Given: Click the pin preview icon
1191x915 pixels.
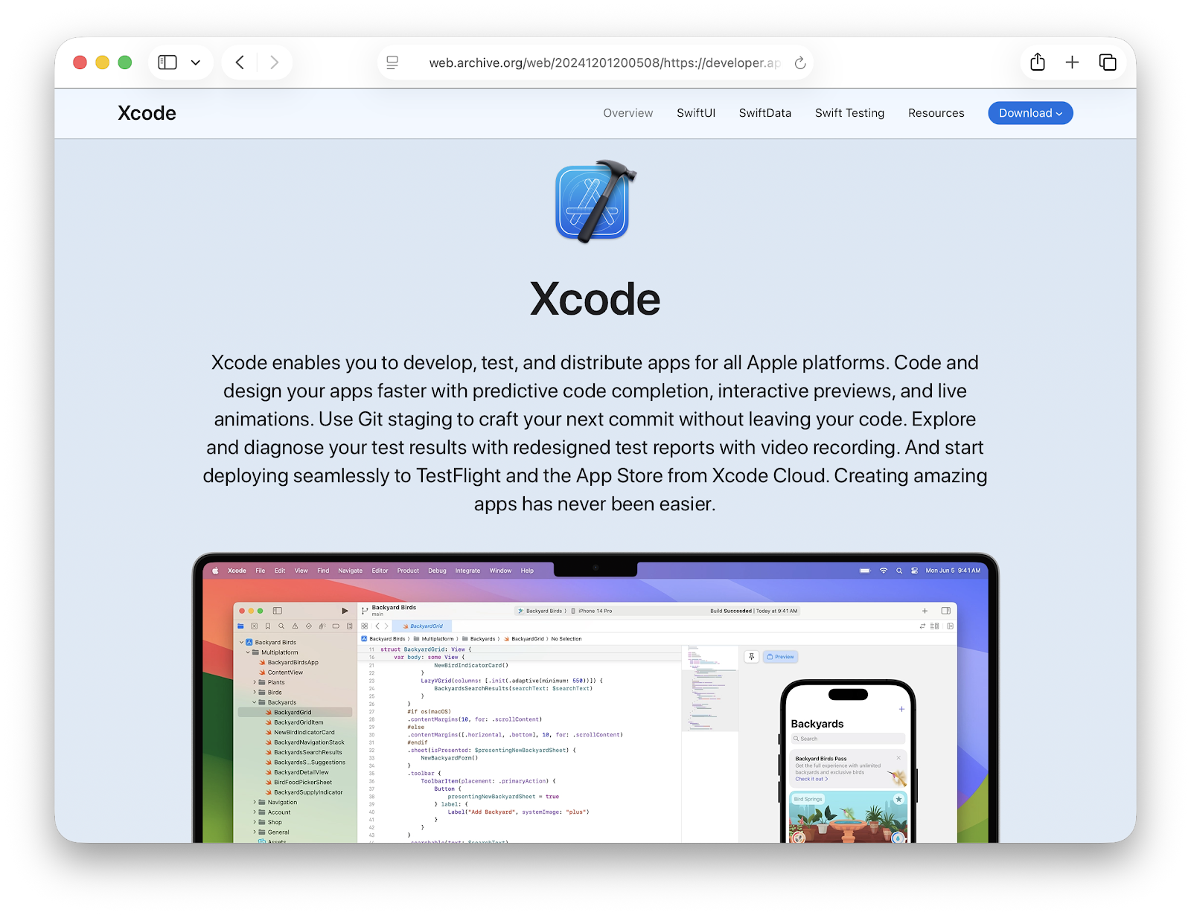Looking at the screenshot, I should 752,657.
